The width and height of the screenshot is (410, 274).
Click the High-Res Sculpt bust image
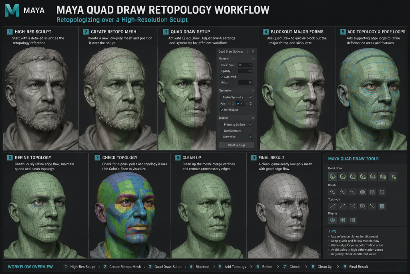40,98
